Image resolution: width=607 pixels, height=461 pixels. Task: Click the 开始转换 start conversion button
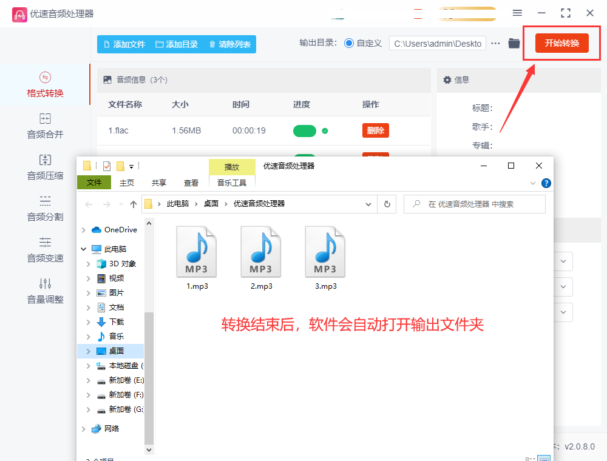point(561,43)
